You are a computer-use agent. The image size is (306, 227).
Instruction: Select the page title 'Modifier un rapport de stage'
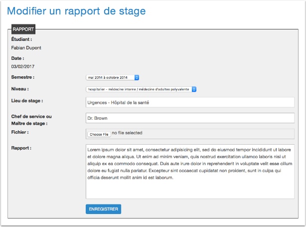(77, 10)
